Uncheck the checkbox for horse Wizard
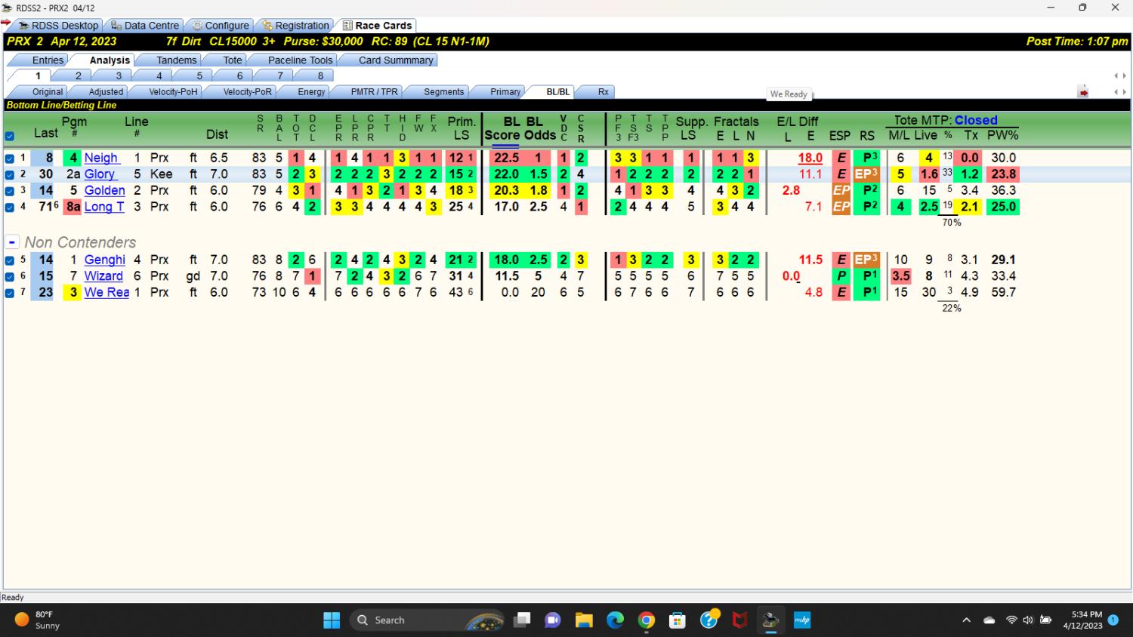This screenshot has width=1133, height=637. click(x=10, y=276)
